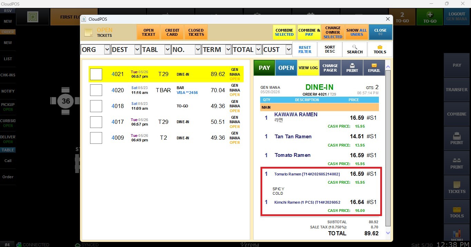Click the PAY button in right sidebar
The height and width of the screenshot is (247, 471).
click(x=457, y=65)
